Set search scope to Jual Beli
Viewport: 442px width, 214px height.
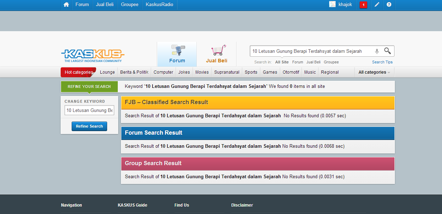coord(314,62)
